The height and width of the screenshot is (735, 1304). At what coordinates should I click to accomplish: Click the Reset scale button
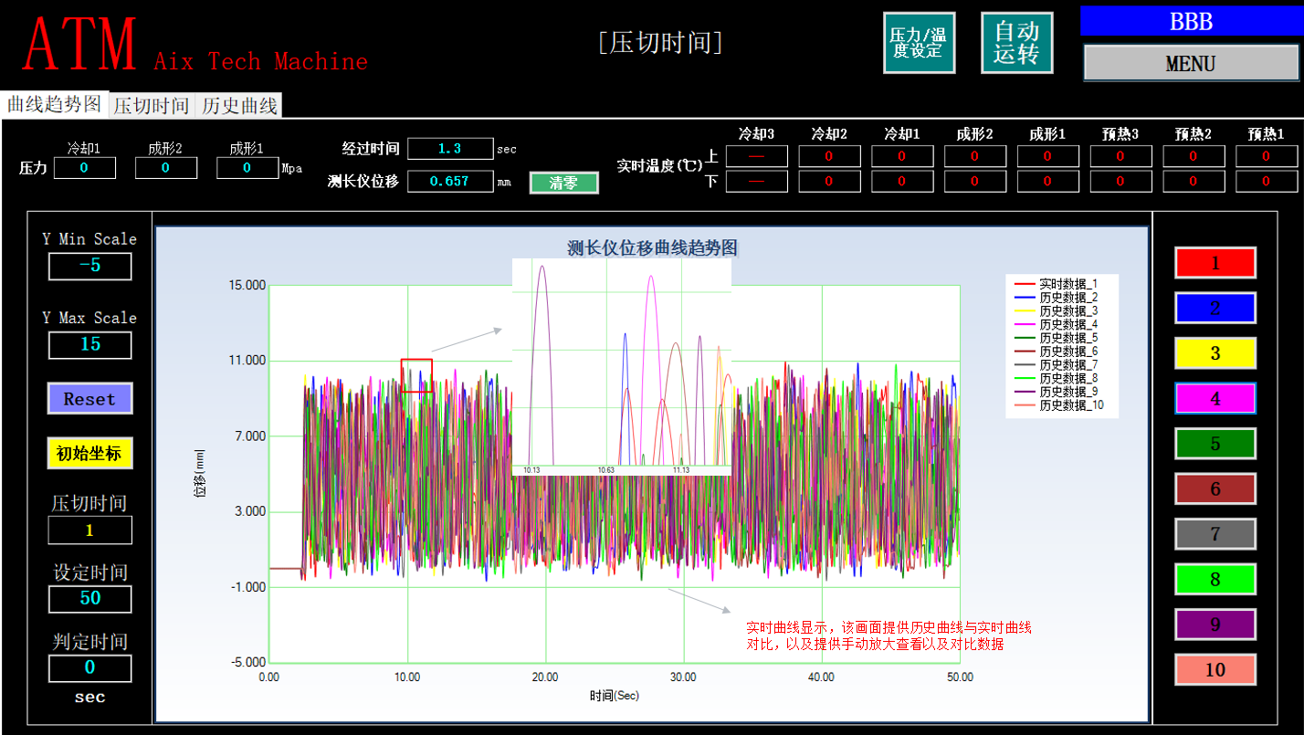pyautogui.click(x=89, y=399)
